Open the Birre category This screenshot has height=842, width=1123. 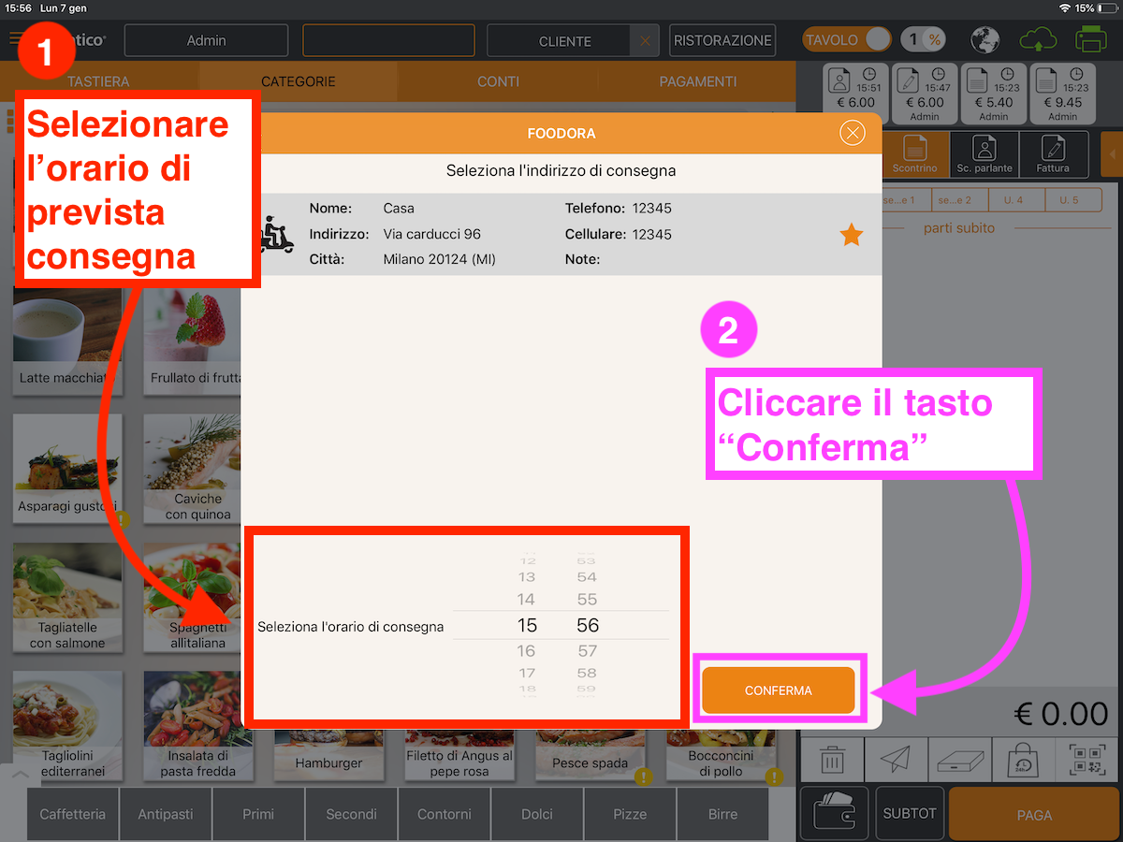point(722,814)
